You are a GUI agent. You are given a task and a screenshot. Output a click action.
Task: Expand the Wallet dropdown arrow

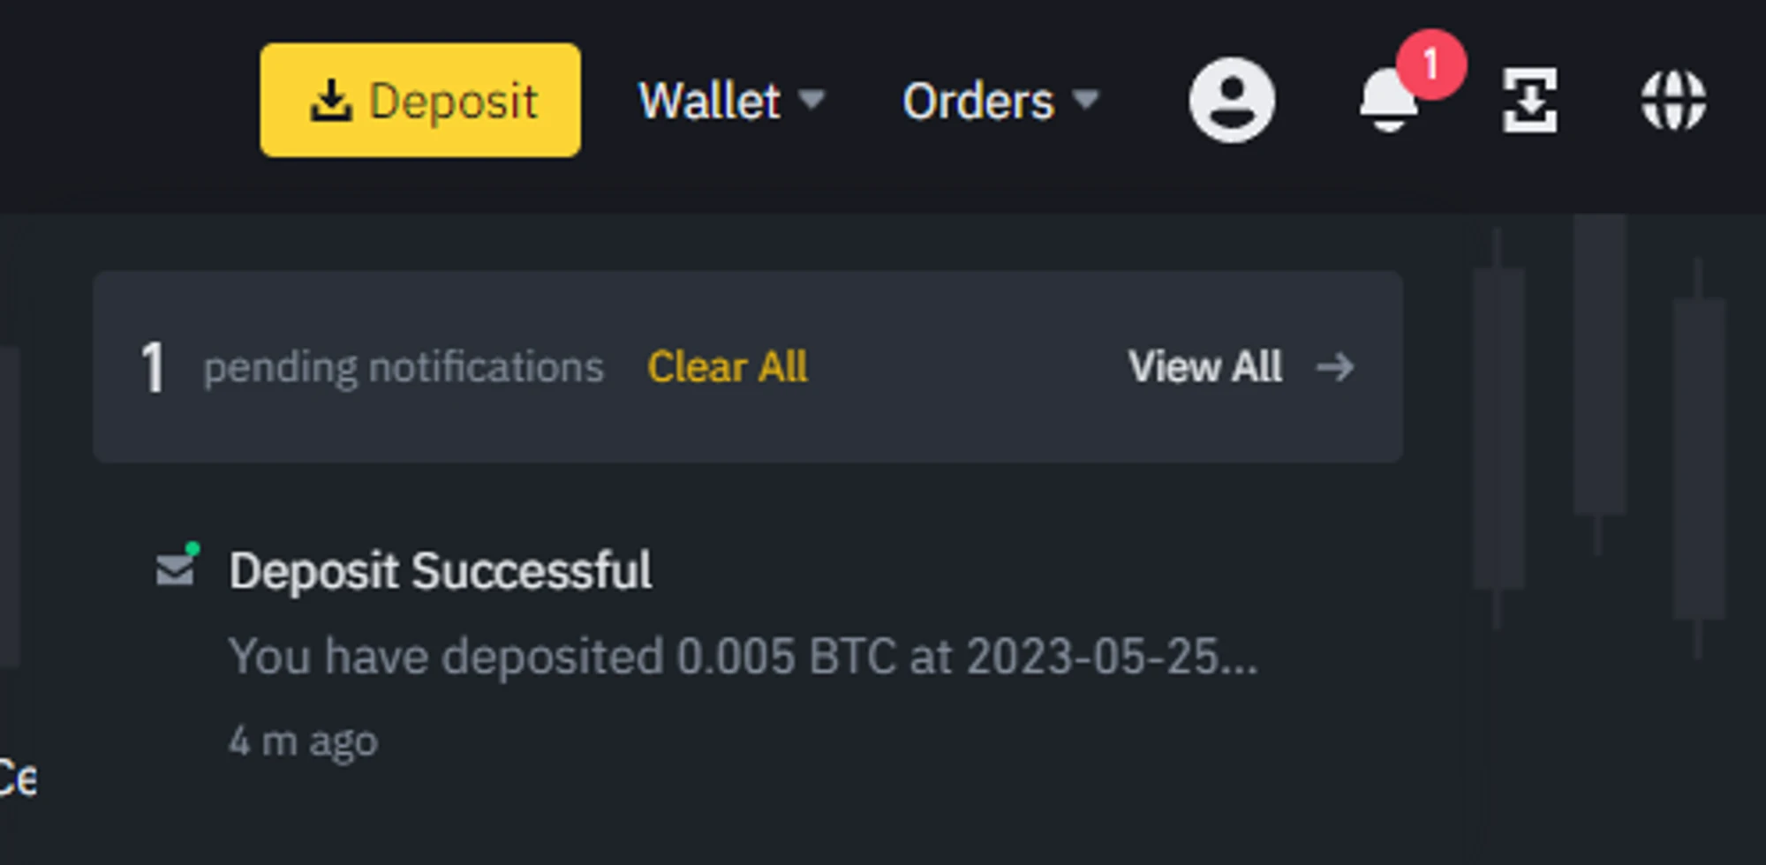point(811,99)
